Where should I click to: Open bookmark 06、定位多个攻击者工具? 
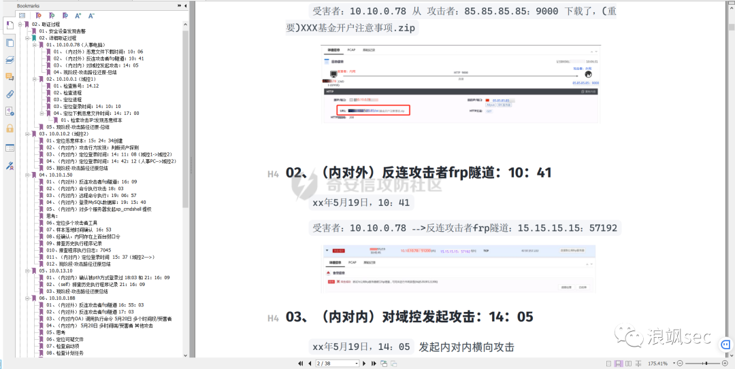71,223
